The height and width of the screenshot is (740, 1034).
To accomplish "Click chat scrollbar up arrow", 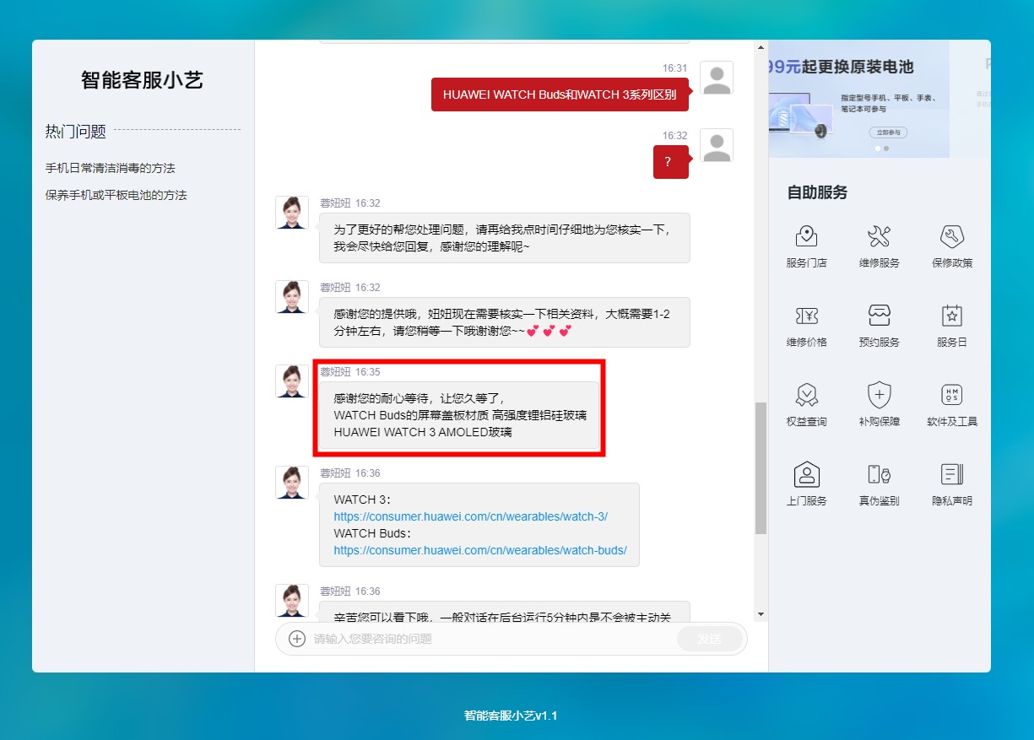I will click(x=761, y=46).
